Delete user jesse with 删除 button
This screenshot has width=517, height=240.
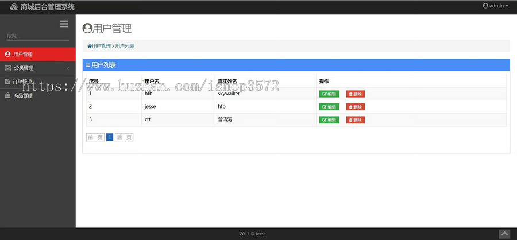click(x=355, y=107)
